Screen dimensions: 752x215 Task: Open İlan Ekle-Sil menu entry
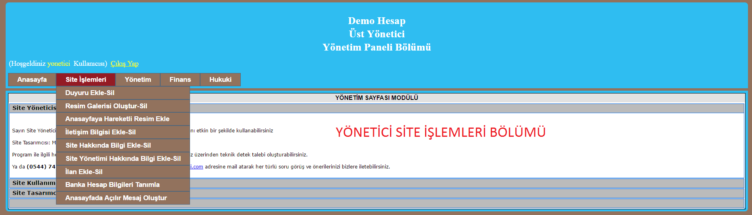(84, 172)
